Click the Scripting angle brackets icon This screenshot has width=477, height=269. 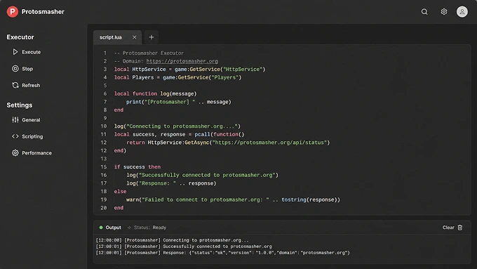coord(15,136)
